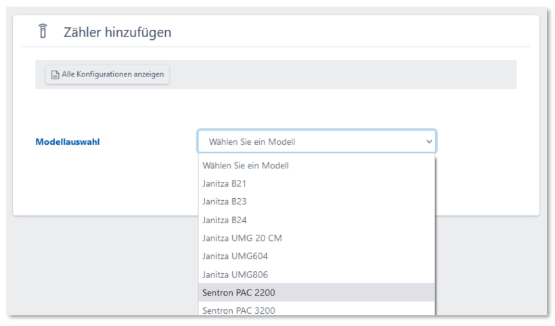This screenshot has width=555, height=326.
Task: Open the Modellauswahl dropdown
Action: [317, 141]
